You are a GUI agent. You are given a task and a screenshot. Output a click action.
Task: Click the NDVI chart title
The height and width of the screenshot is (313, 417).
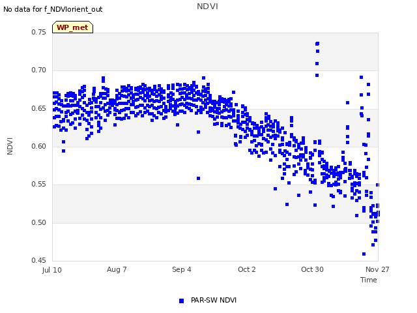207,6
